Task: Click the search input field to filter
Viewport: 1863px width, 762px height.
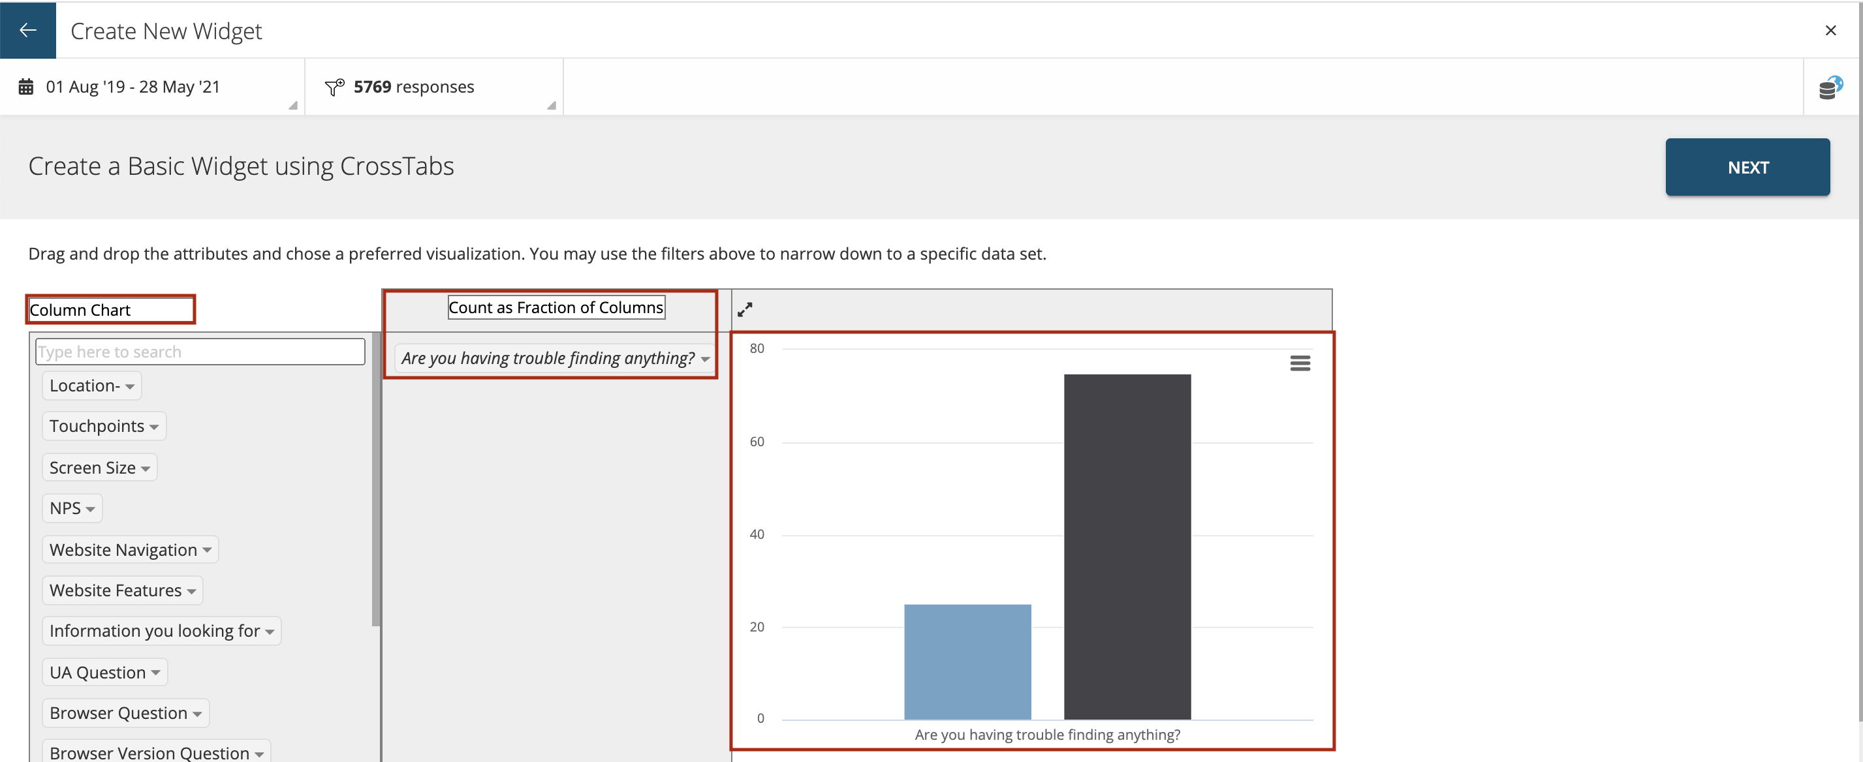Action: [198, 350]
